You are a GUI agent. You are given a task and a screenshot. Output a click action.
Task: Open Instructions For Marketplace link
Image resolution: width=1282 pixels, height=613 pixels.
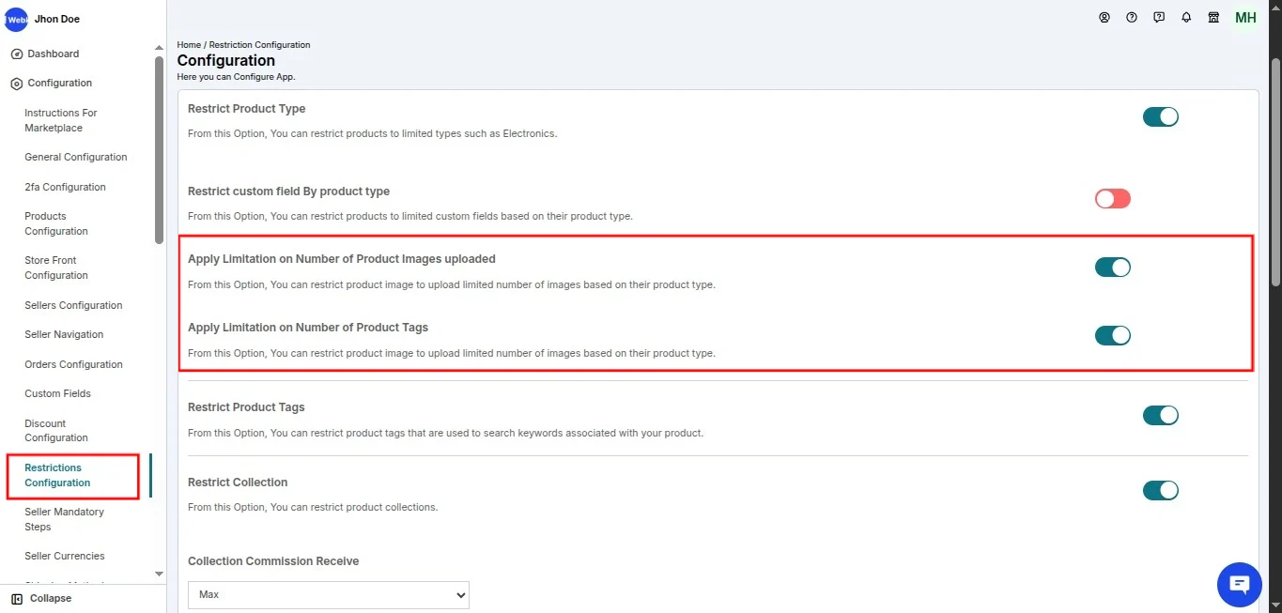click(x=60, y=120)
